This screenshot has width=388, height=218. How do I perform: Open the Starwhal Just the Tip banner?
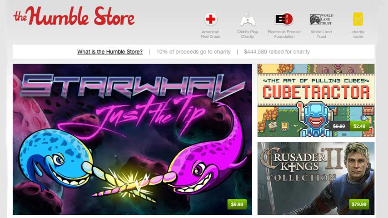coord(132,139)
